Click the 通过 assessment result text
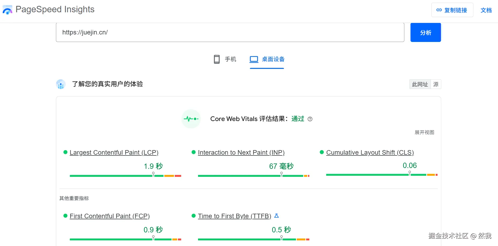The width and height of the screenshot is (498, 246). coord(298,119)
